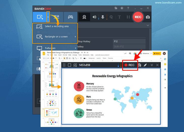Open Google Calendar side panel icon
The height and width of the screenshot is (132, 184).
coord(165,59)
